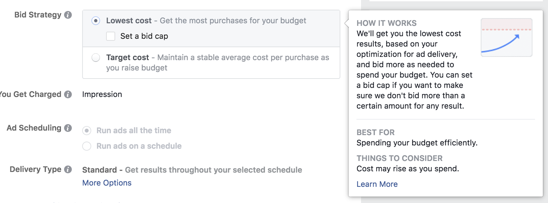Click the Run ads on a schedule label
The height and width of the screenshot is (203, 548).
click(139, 146)
